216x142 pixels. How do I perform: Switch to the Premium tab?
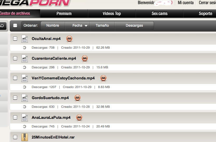tap(64, 13)
